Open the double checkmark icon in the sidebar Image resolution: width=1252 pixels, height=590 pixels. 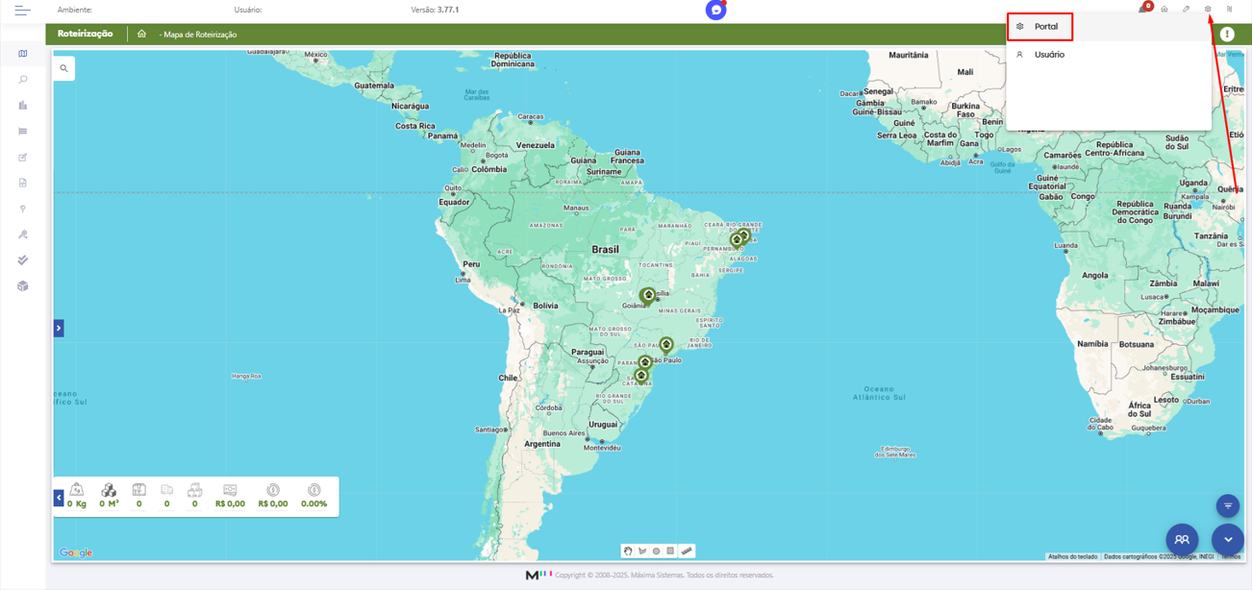click(23, 260)
